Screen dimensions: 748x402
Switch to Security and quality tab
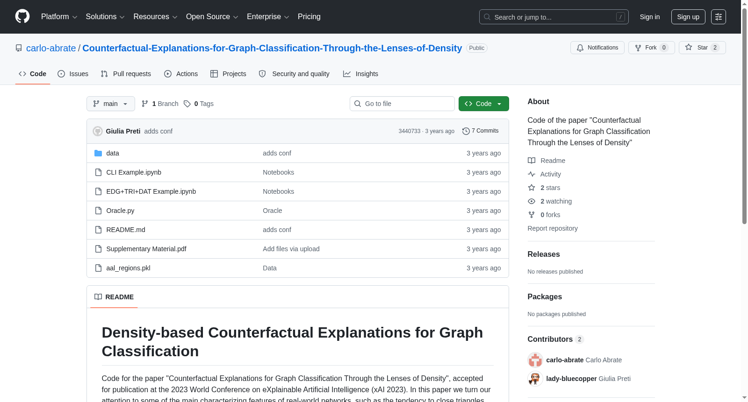click(x=294, y=74)
